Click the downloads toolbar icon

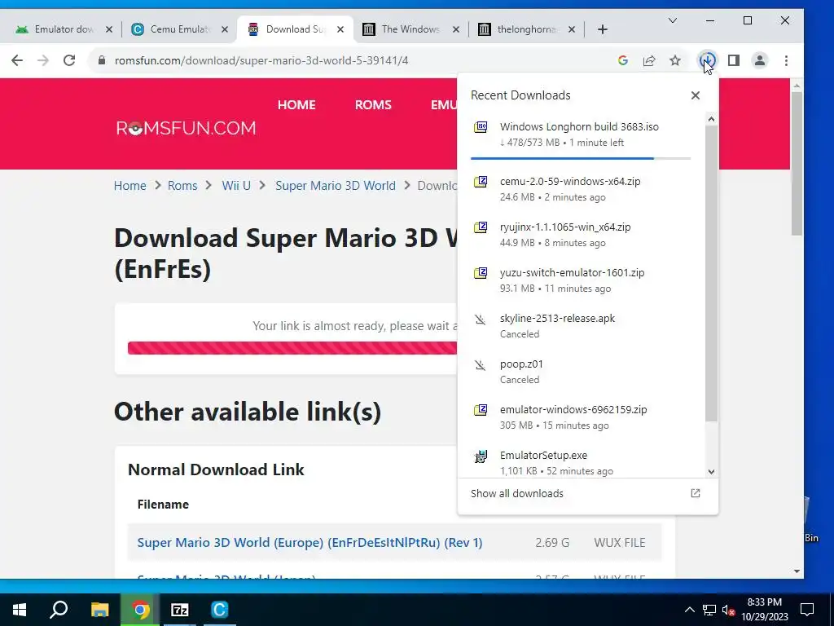708,60
